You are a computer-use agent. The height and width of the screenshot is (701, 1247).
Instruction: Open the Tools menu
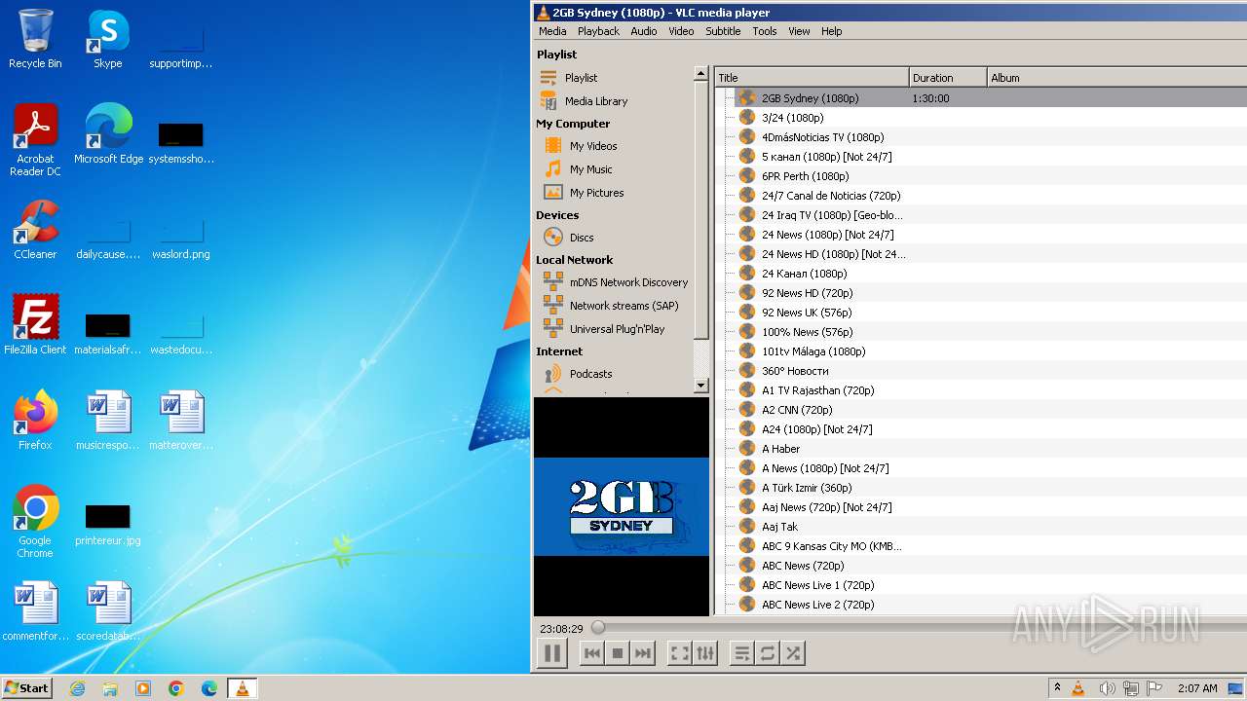pyautogui.click(x=765, y=31)
